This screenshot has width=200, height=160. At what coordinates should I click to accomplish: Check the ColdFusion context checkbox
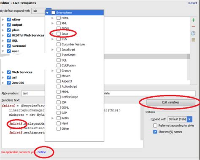click(x=59, y=65)
